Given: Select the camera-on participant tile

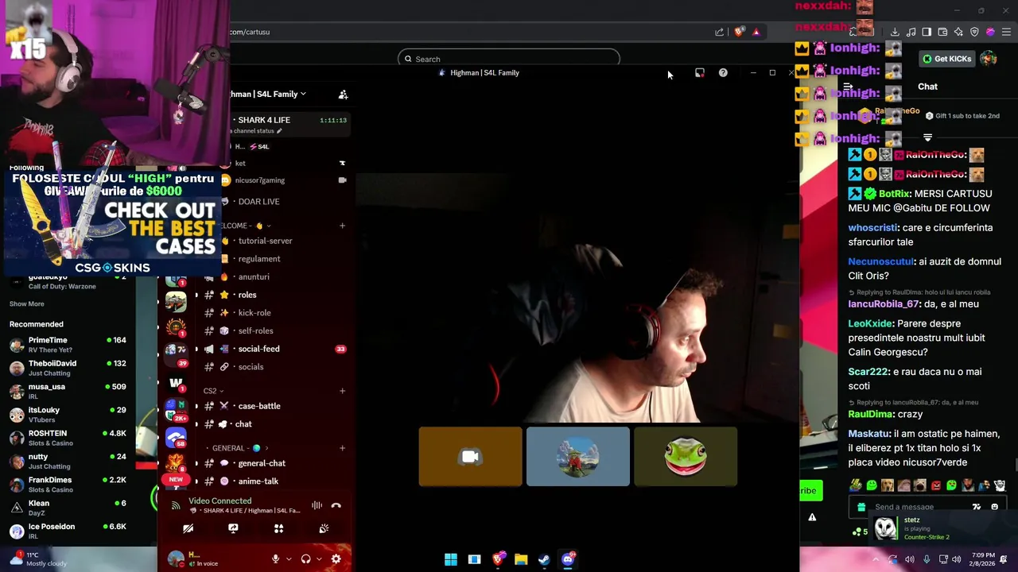Looking at the screenshot, I should pos(470,456).
